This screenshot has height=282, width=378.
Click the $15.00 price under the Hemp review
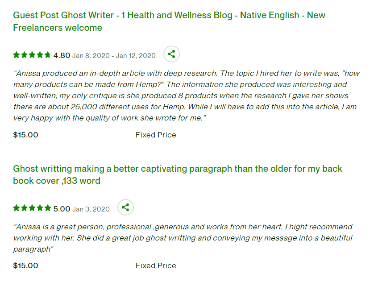(25, 135)
